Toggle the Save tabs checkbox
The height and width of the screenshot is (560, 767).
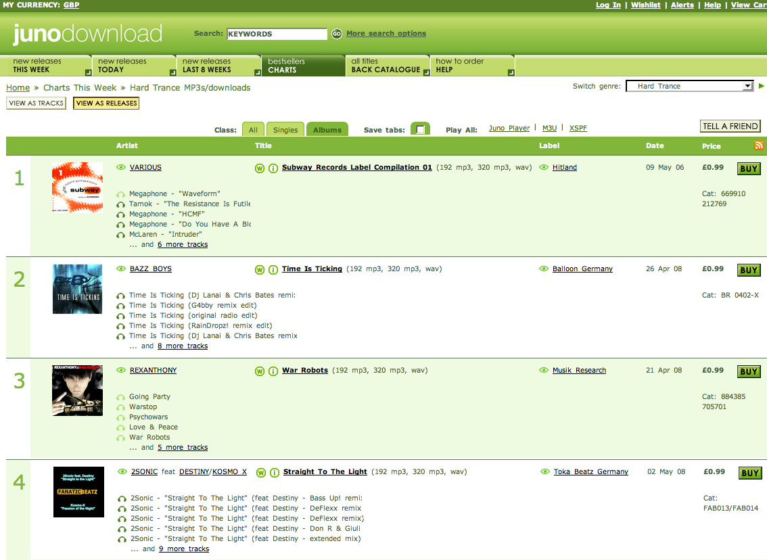click(420, 130)
